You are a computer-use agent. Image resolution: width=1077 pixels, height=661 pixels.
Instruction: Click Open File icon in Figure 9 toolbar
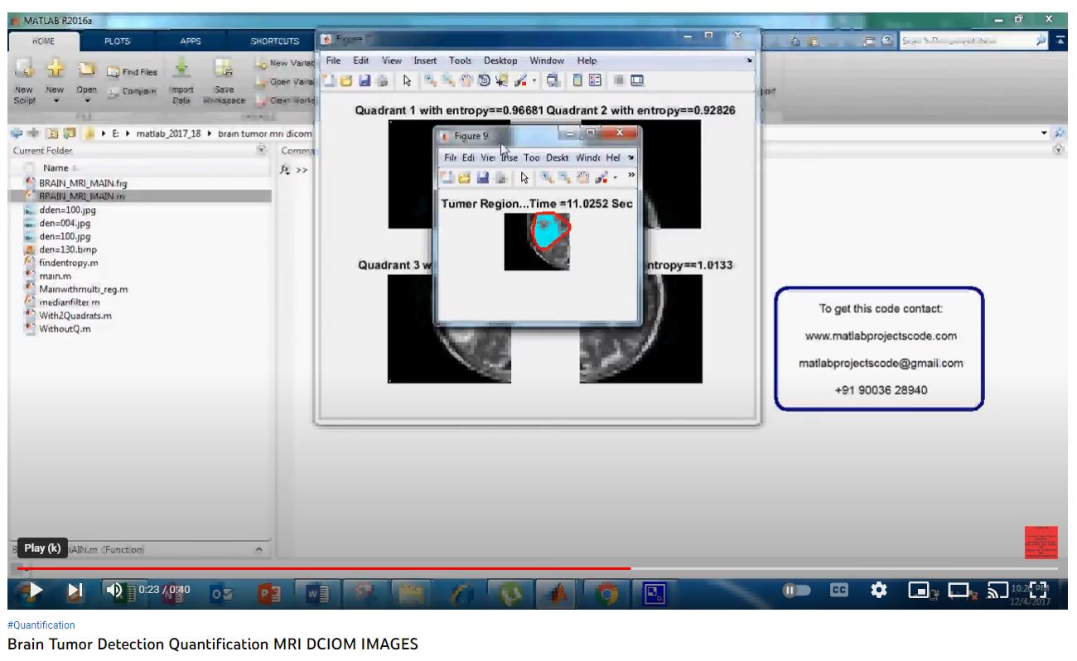(x=464, y=177)
